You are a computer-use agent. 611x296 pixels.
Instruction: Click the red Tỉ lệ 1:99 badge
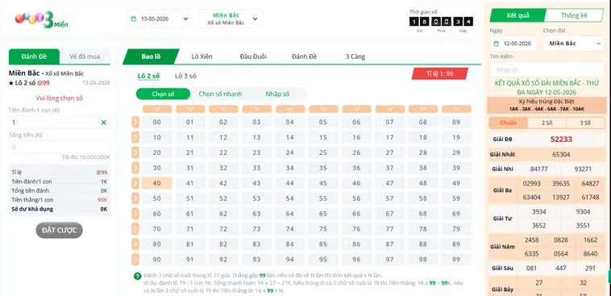click(440, 73)
